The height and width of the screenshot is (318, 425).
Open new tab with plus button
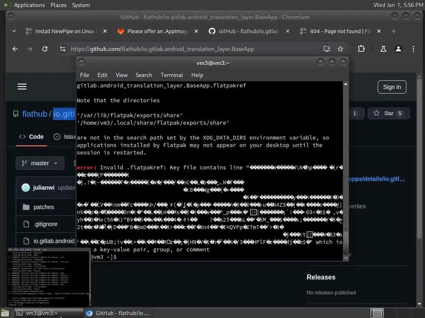pyautogui.click(x=393, y=31)
